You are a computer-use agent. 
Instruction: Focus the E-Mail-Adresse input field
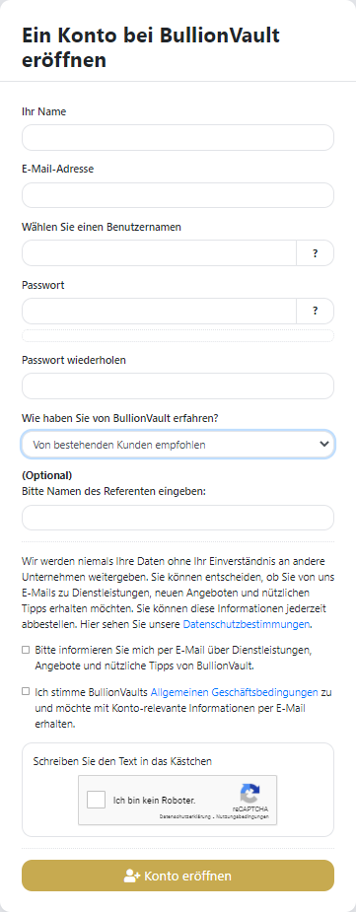[x=178, y=195]
